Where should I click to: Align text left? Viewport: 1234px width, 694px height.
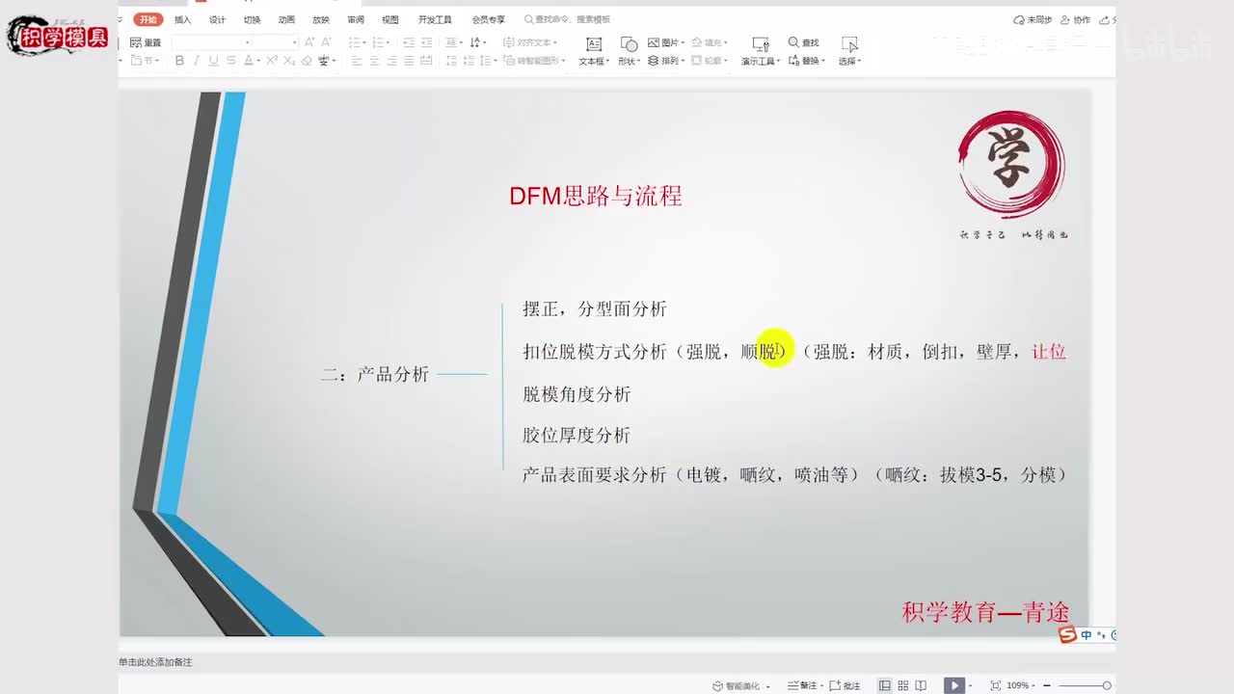point(357,61)
